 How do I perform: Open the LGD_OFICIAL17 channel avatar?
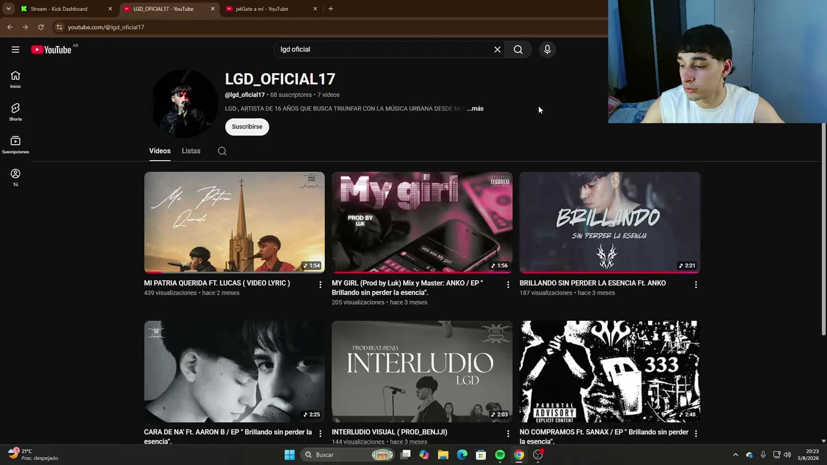pos(184,103)
